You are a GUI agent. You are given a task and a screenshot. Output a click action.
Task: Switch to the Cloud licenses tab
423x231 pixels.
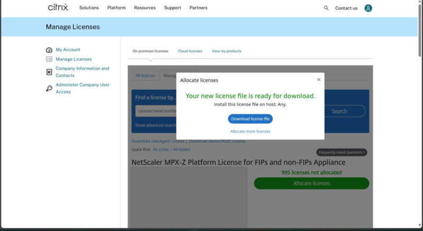[x=190, y=51]
